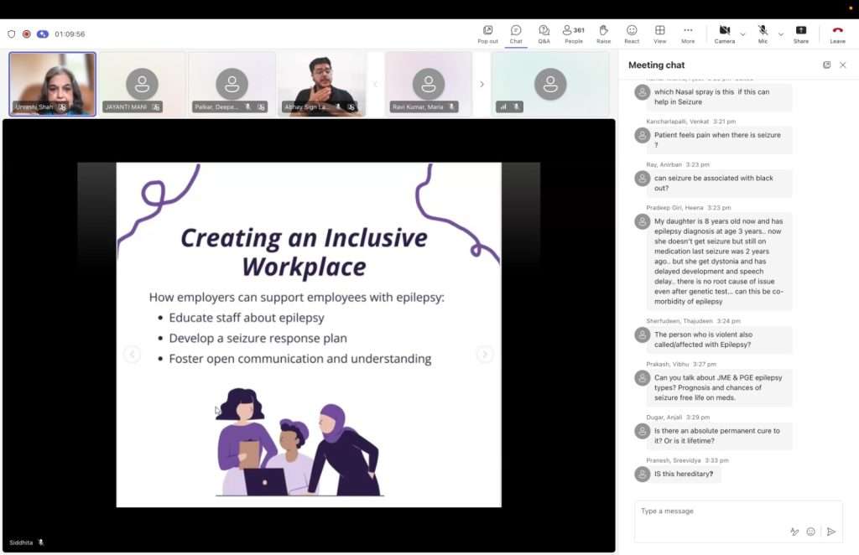Open emoji picker in chat box
The image size is (859, 555).
pos(810,532)
